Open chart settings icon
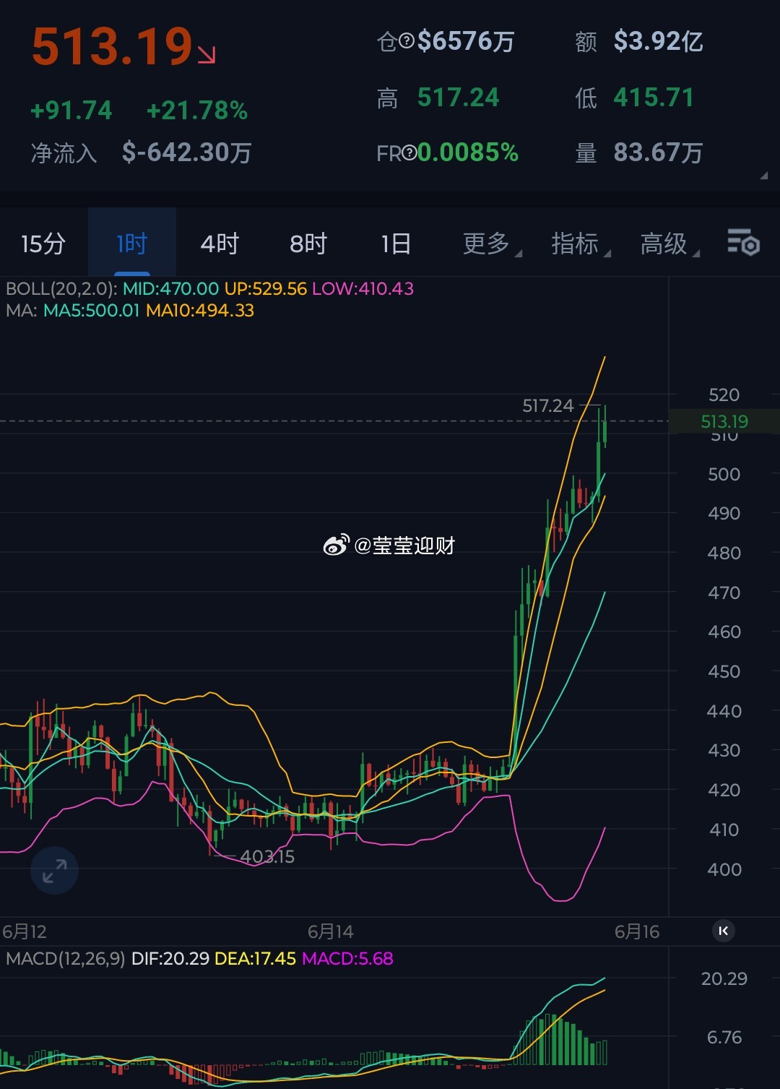Image resolution: width=780 pixels, height=1089 pixels. 743,243
